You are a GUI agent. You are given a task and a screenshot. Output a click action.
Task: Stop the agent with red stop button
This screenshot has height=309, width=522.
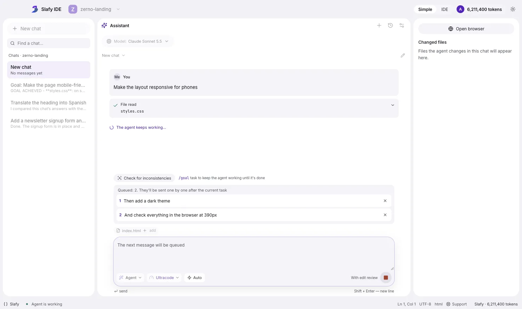[386, 278]
